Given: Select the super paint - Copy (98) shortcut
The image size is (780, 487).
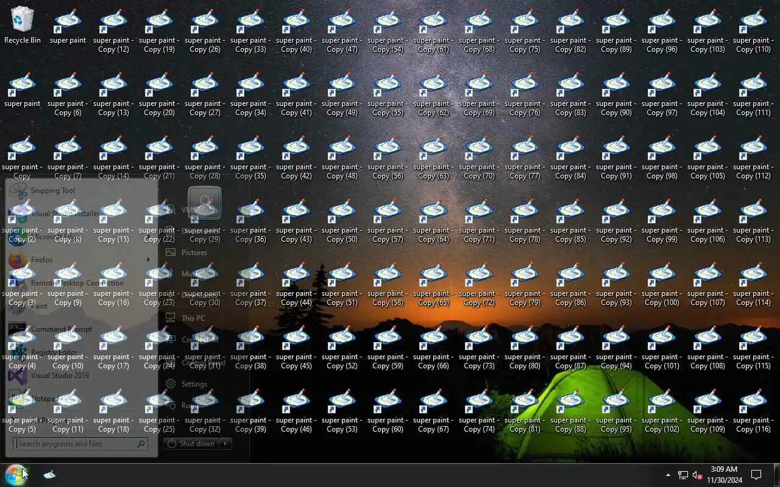Looking at the screenshot, I should (x=662, y=158).
